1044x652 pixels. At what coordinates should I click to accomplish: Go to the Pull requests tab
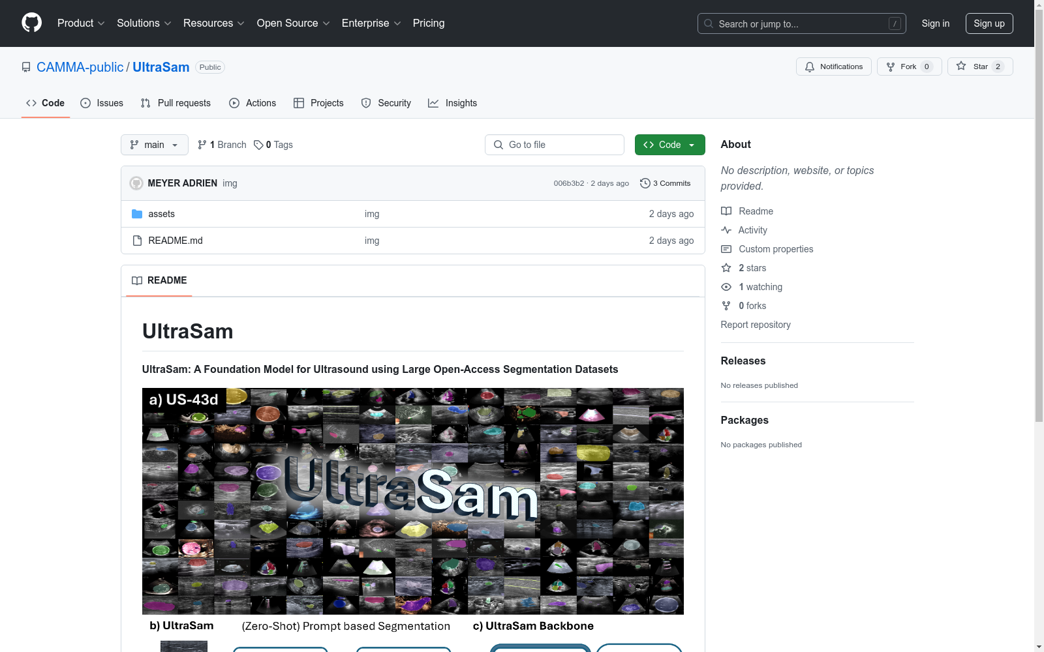176,103
